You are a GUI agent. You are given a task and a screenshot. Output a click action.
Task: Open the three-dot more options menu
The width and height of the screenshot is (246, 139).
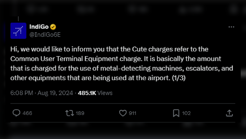tap(231, 27)
